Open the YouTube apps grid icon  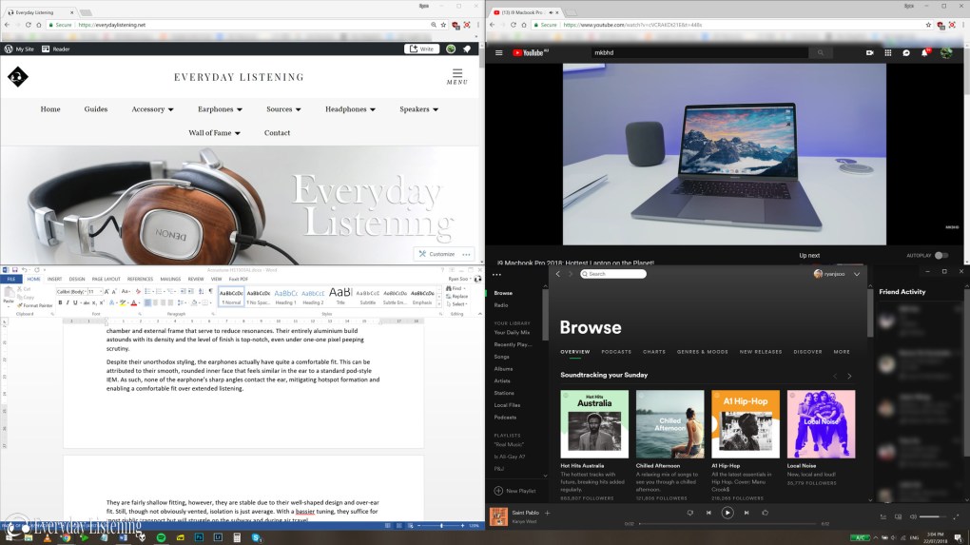(887, 52)
